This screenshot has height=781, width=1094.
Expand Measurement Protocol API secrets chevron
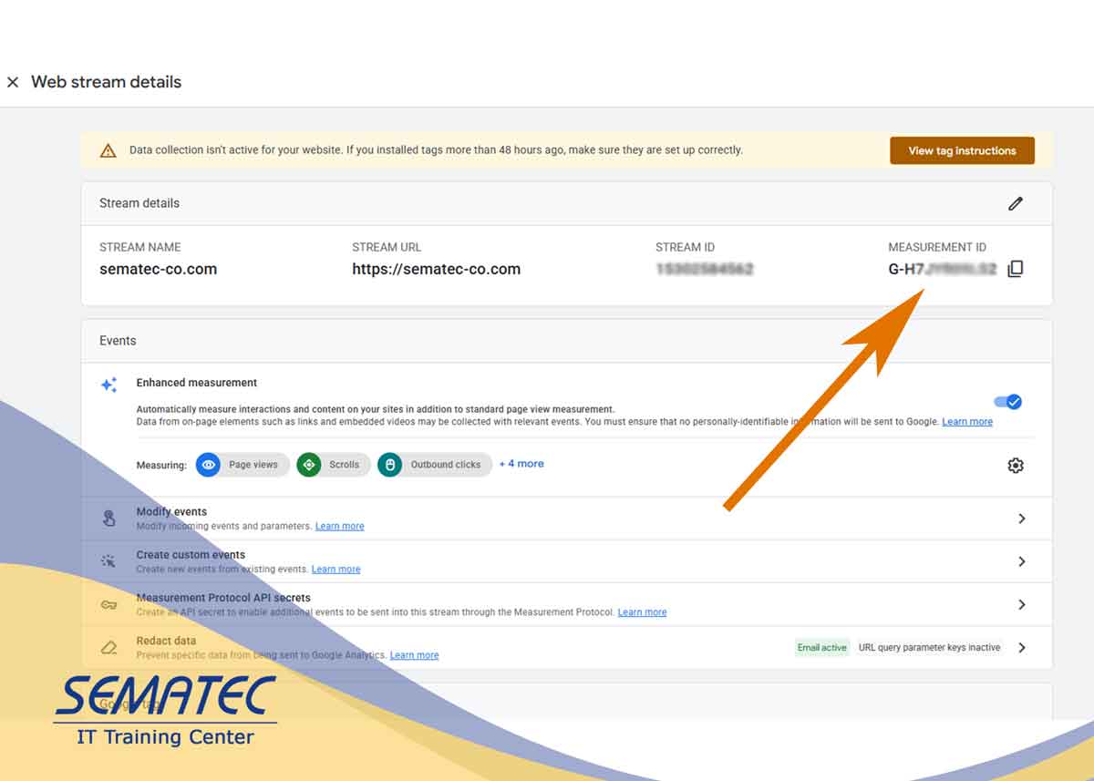(x=1022, y=604)
